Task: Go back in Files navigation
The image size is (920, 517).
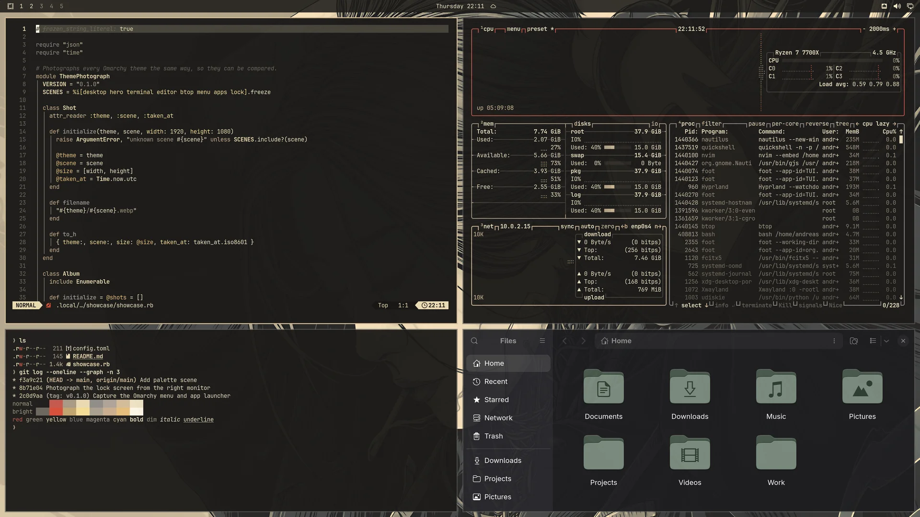Action: pos(564,341)
